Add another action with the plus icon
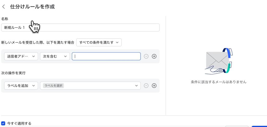The width and height of the screenshot is (267, 127). [x=154, y=86]
